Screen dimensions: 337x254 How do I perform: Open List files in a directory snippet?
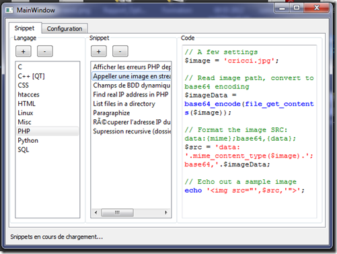pos(131,104)
